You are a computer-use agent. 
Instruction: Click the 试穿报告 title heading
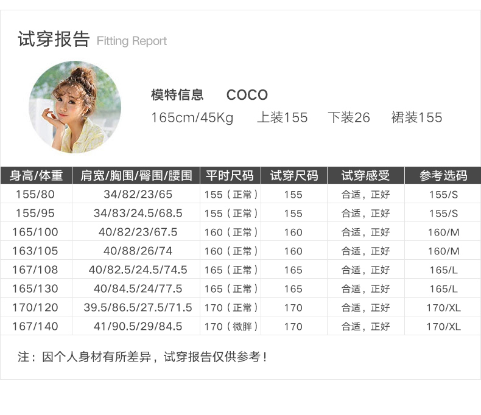pos(54,39)
